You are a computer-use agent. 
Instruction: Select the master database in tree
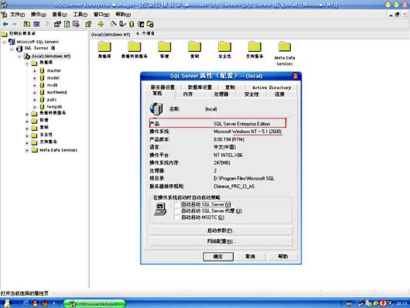[x=54, y=70]
